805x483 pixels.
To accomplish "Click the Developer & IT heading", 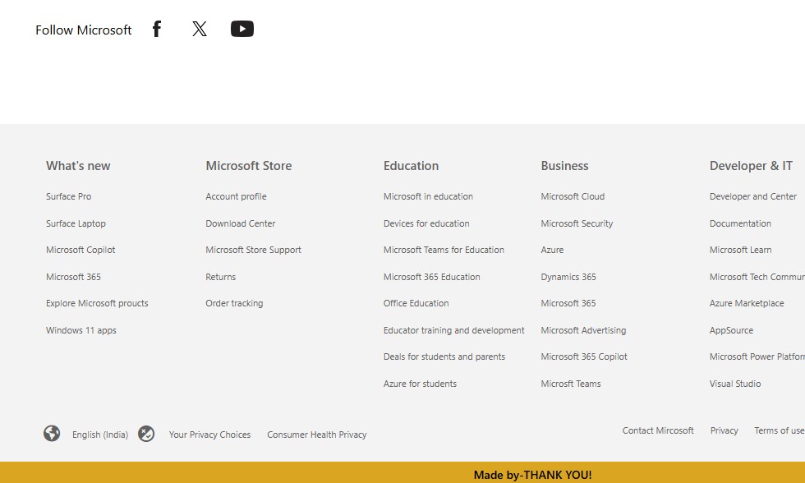I will [x=751, y=166].
